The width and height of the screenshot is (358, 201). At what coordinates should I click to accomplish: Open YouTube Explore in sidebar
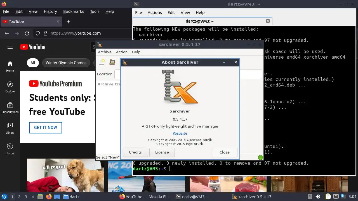(x=10, y=87)
